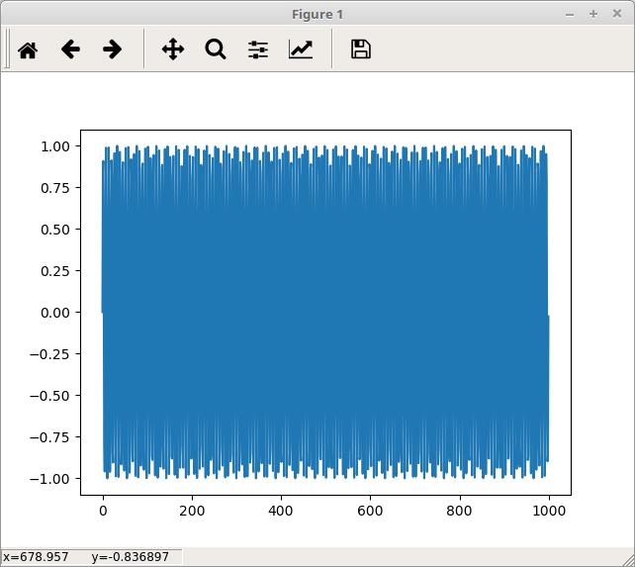Go back to the previous view
Viewport: 635px width, 567px height.
70,49
